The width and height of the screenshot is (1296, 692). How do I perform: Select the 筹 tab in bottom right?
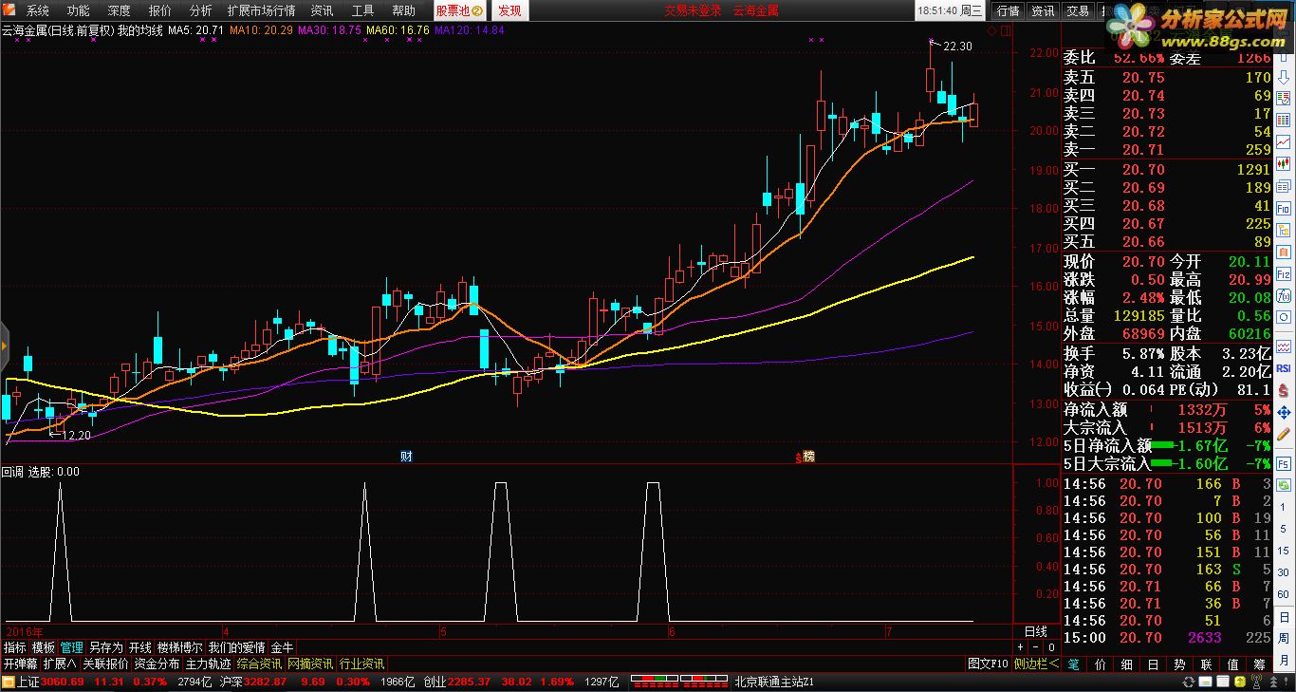(x=1259, y=664)
